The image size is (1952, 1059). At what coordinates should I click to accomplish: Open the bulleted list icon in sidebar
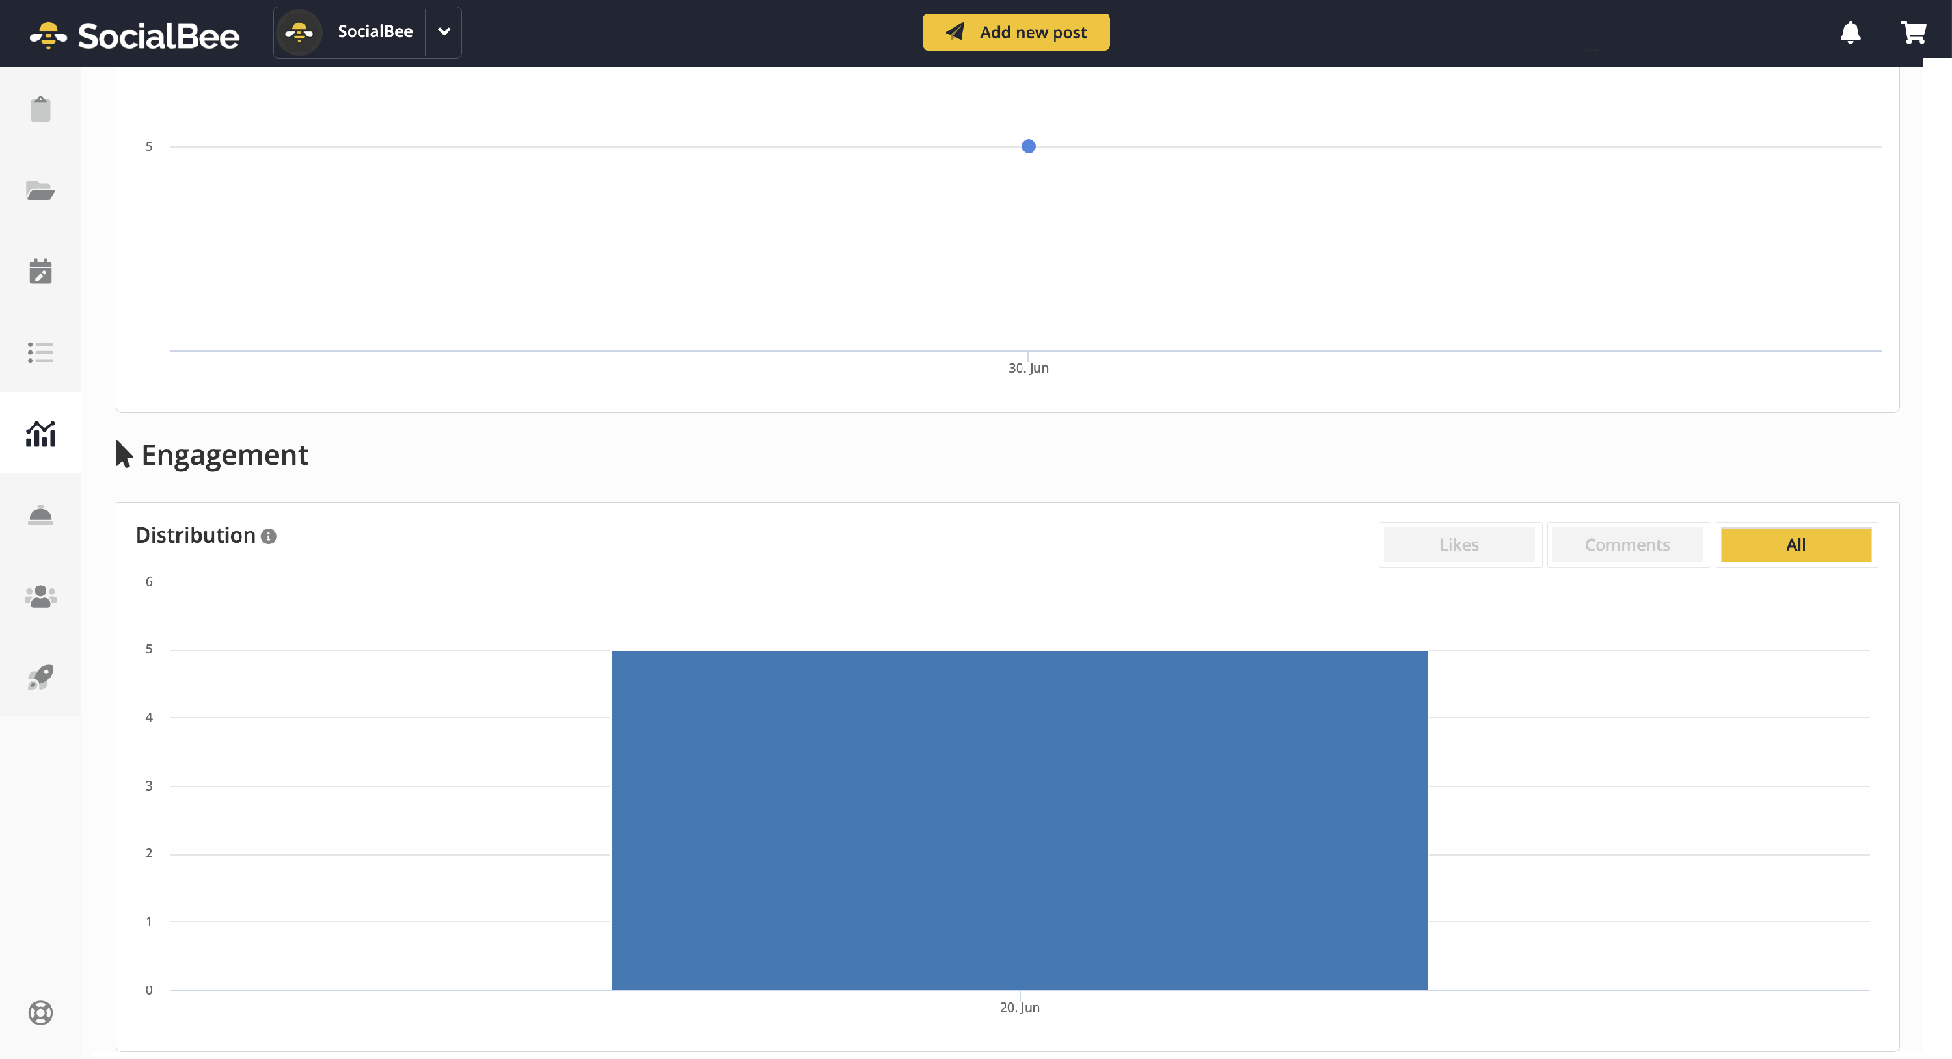pos(40,352)
